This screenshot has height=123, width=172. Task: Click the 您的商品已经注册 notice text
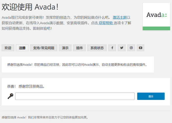coord(77,65)
